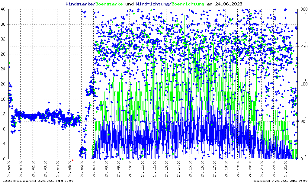The height and width of the screenshot is (183, 308).
Task: Click the date '24.06.2025' in the chart title
Action: [229, 4]
